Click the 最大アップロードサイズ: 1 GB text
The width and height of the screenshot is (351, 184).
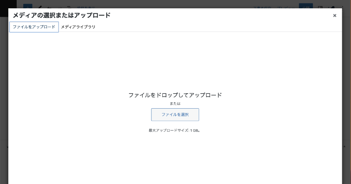coord(175,131)
